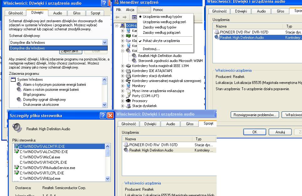Image resolution: width=302 pixels, height=196 pixels.
Task: Click the large speaker icon in Szczegóły pliku sterownika
Action: click(17, 128)
